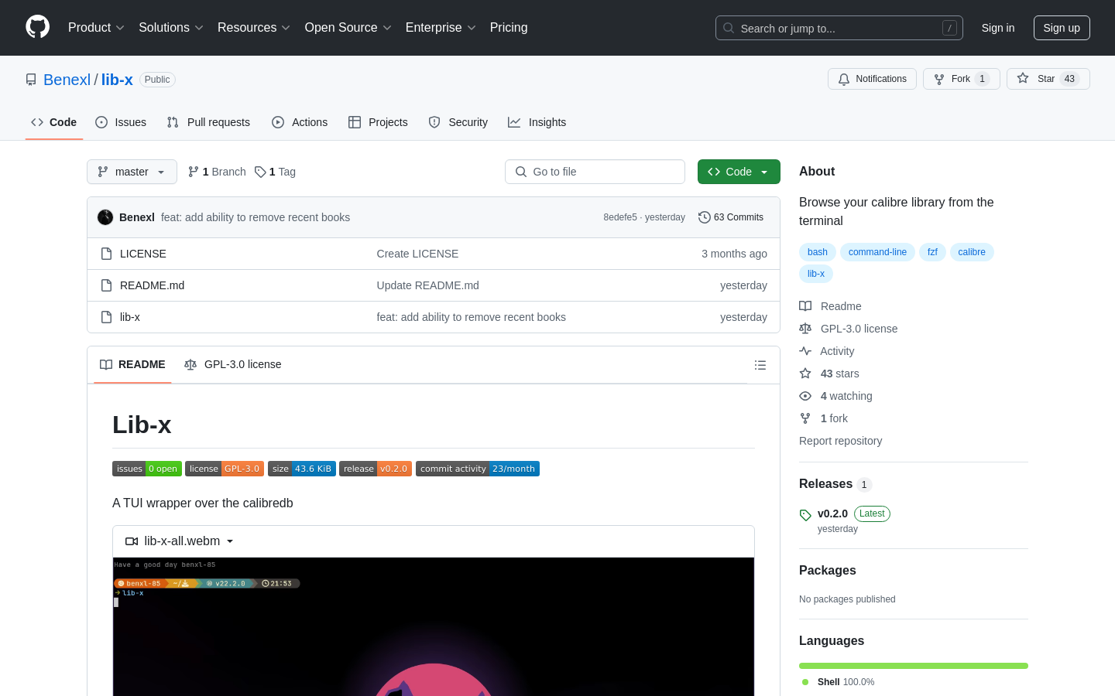Focus the Search or jump to field
This screenshot has width=1115, height=696.
coord(839,28)
